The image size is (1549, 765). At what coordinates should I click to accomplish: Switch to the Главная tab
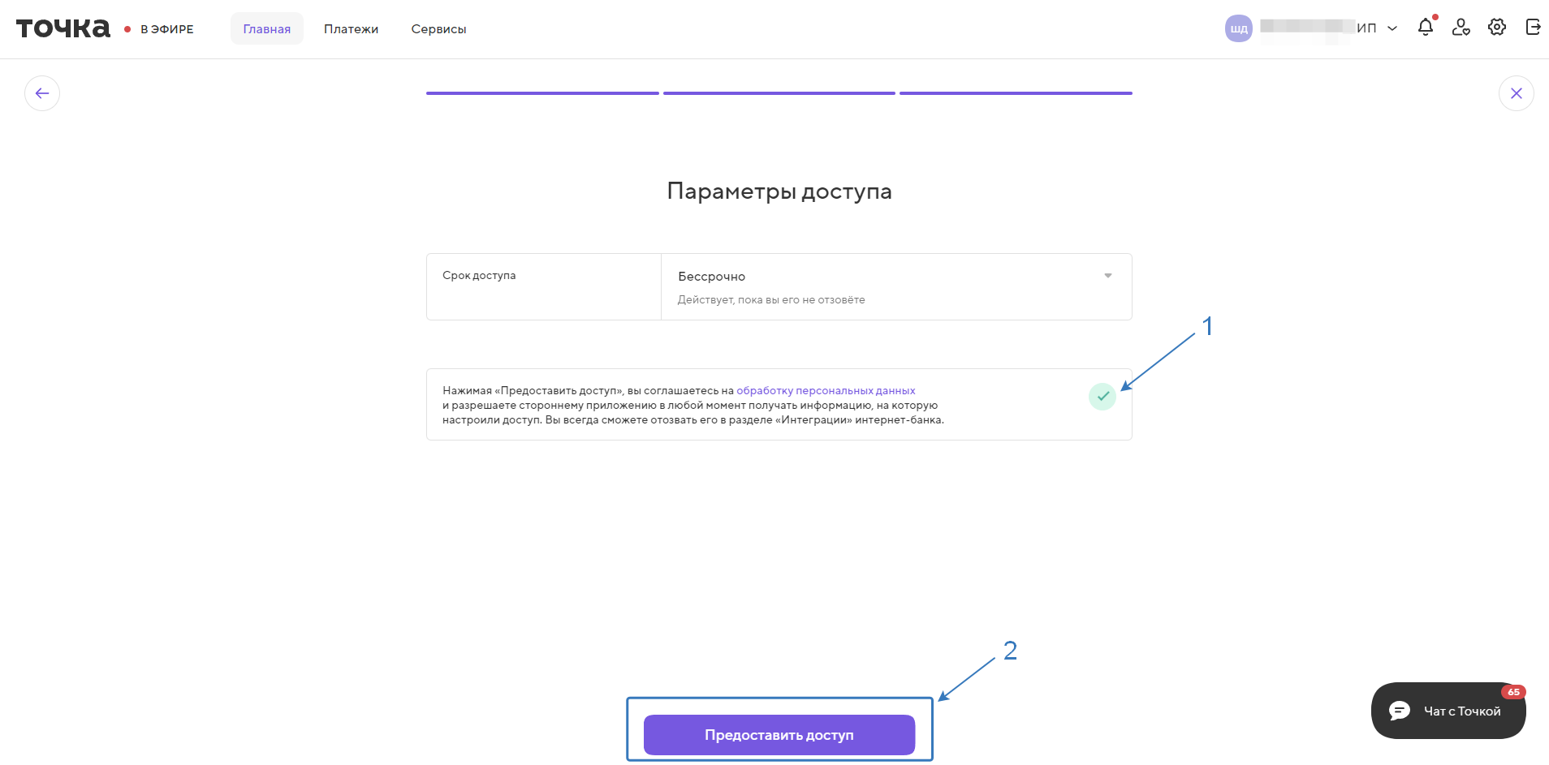point(266,29)
